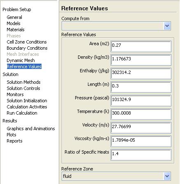
Task: Open Solution Controls page
Action: click(23, 88)
